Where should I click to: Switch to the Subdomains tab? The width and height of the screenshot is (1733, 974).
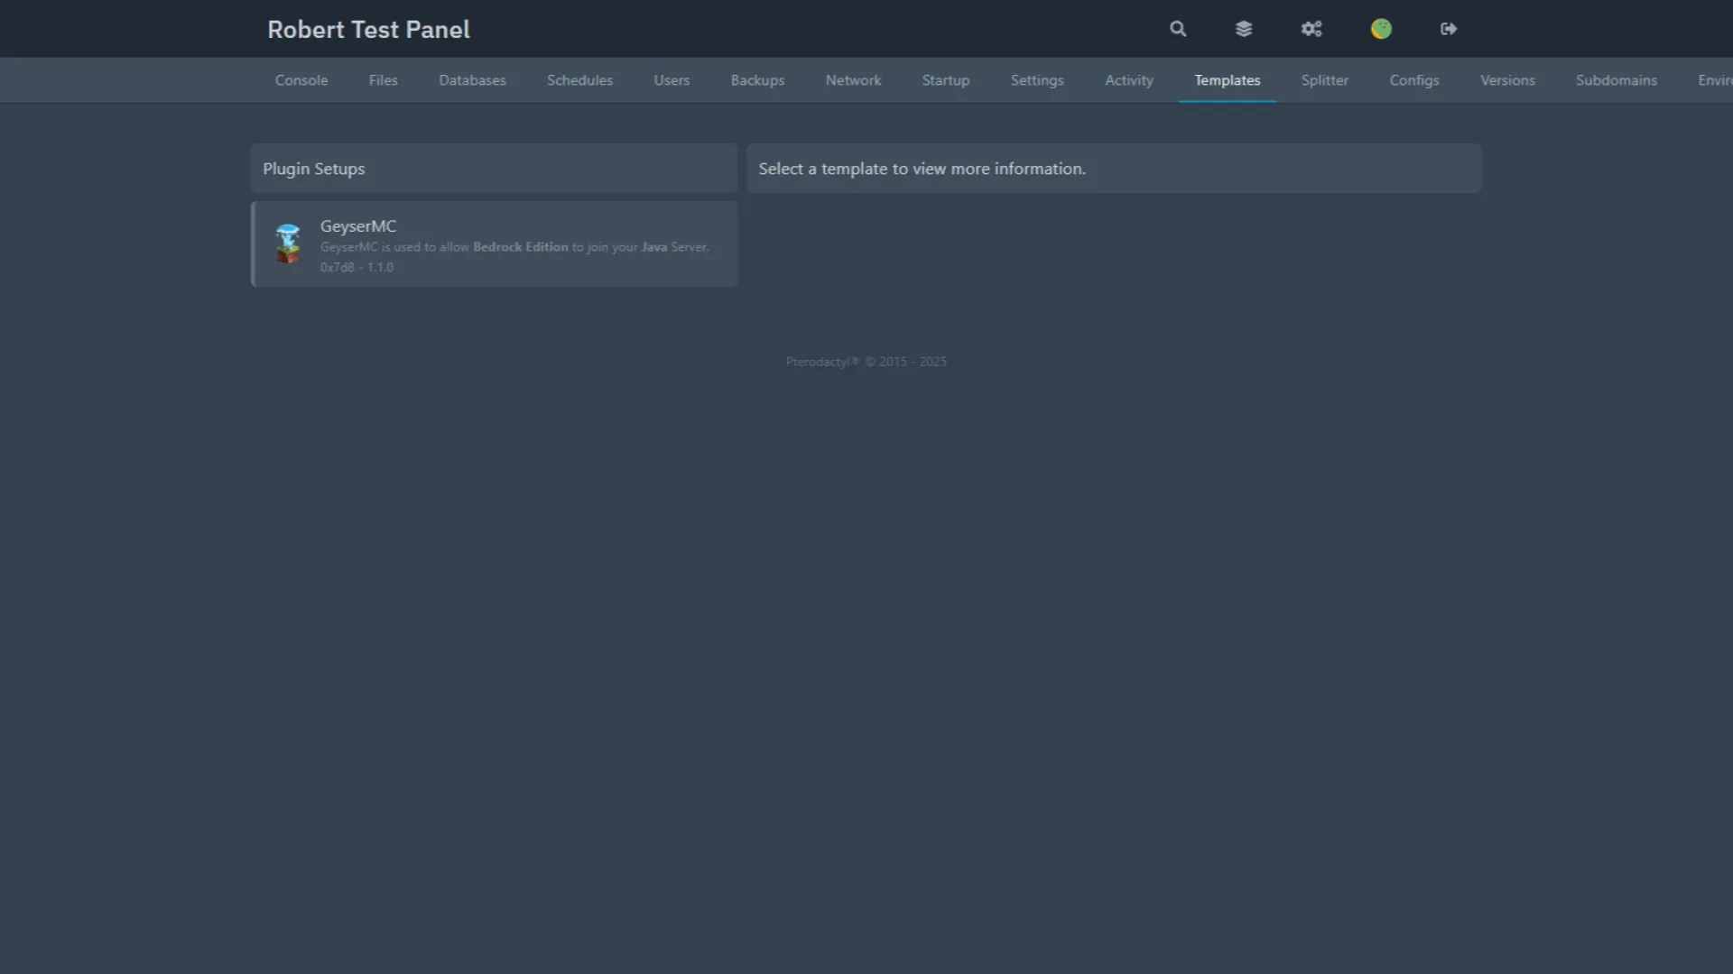[1616, 79]
